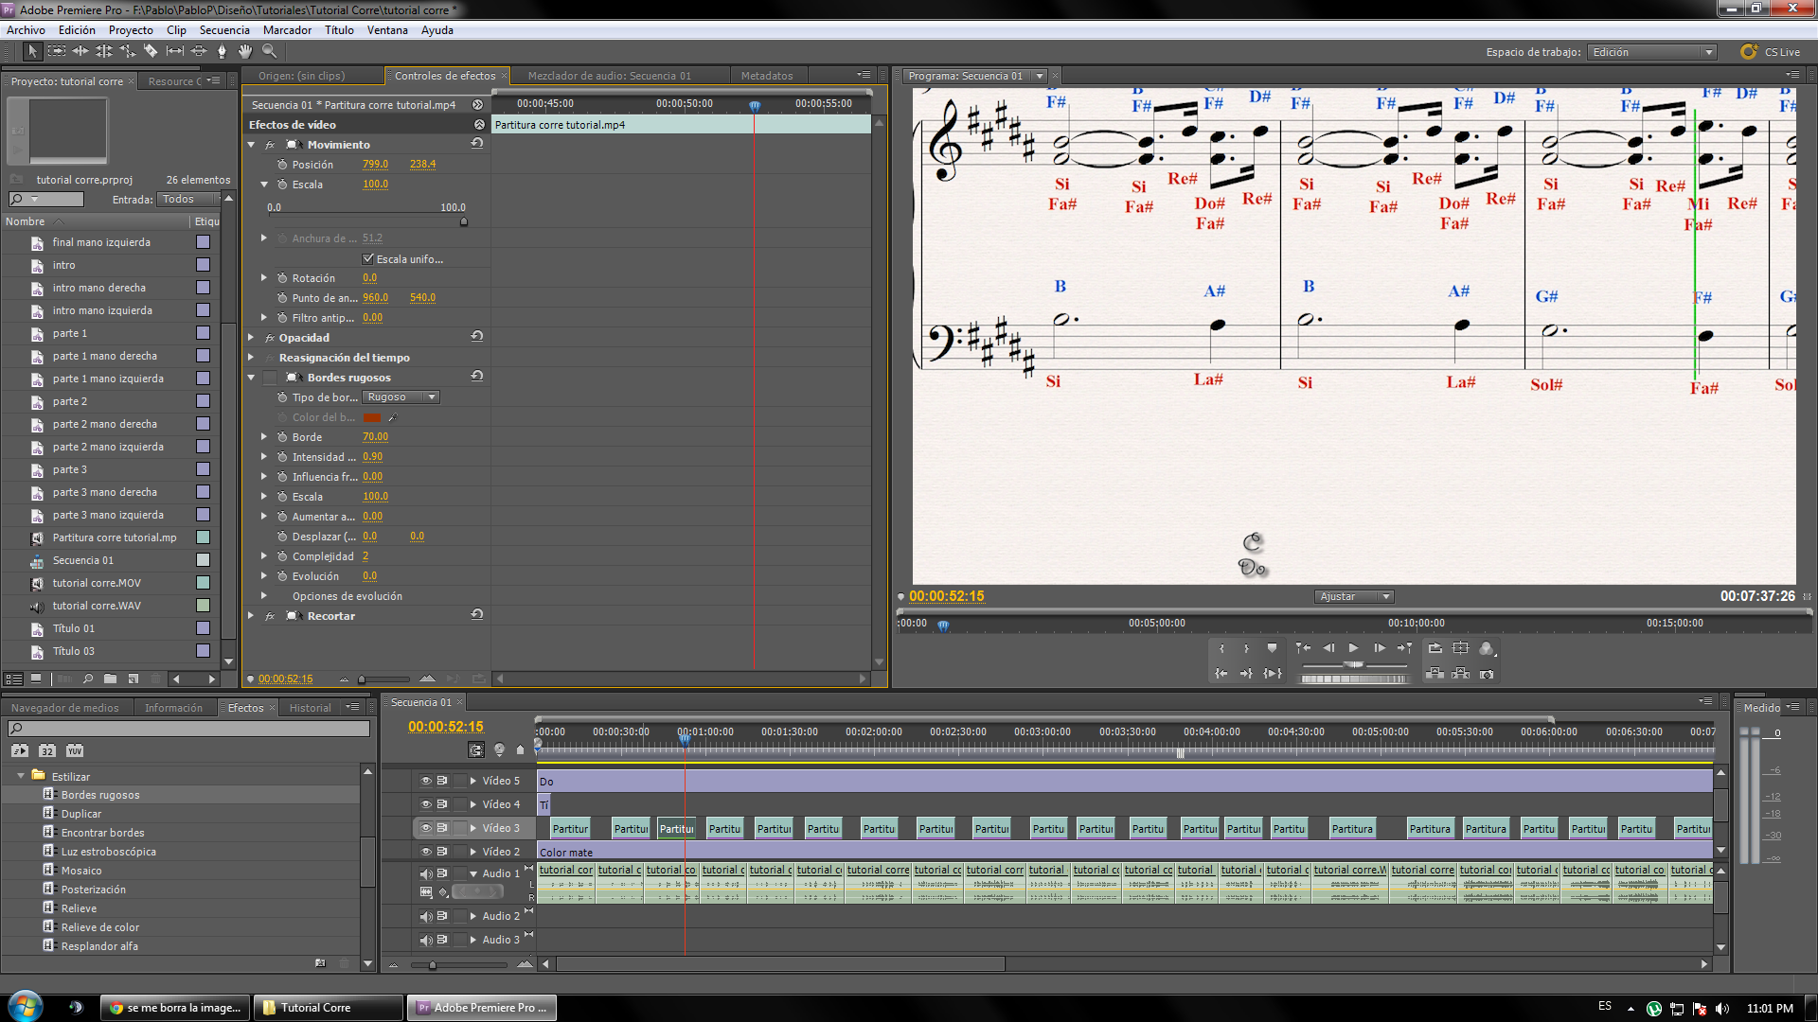Click the Safe Margins icon
Image resolution: width=1818 pixels, height=1022 pixels.
[x=1460, y=648]
